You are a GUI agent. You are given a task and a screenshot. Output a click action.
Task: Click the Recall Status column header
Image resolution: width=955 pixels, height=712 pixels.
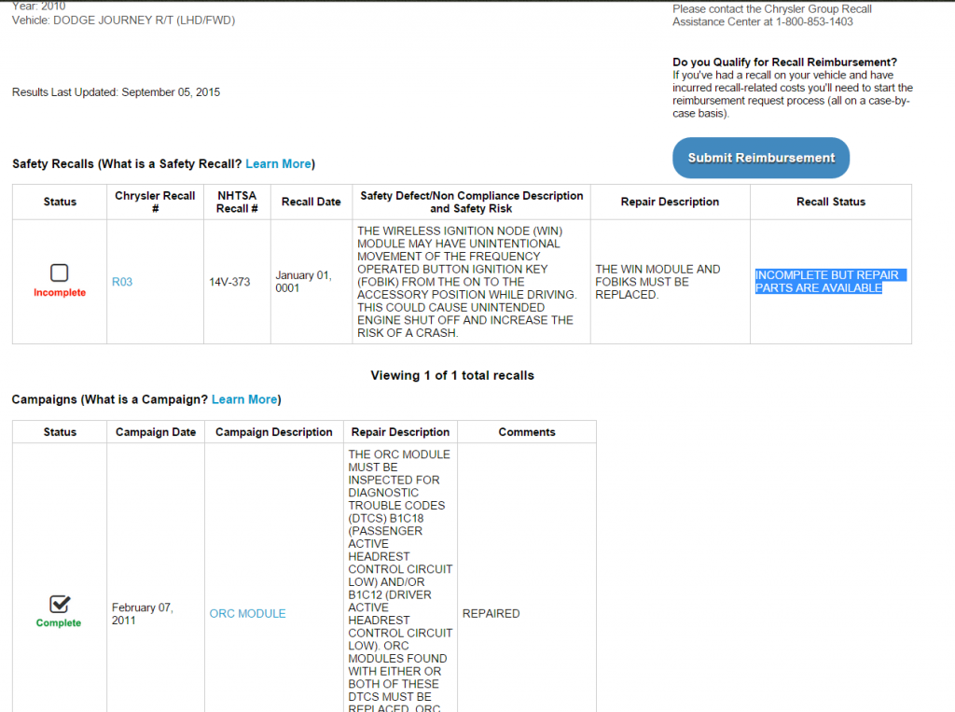point(831,202)
